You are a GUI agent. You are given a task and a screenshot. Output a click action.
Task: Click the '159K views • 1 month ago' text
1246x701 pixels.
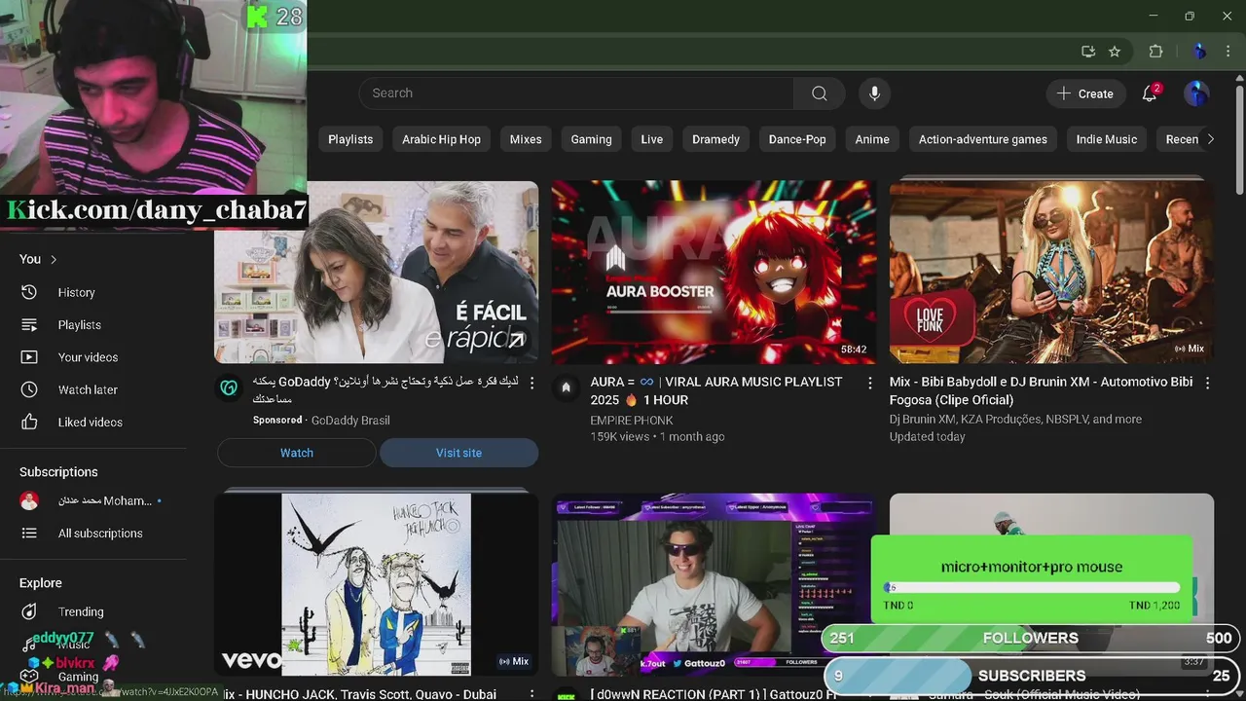[657, 437]
